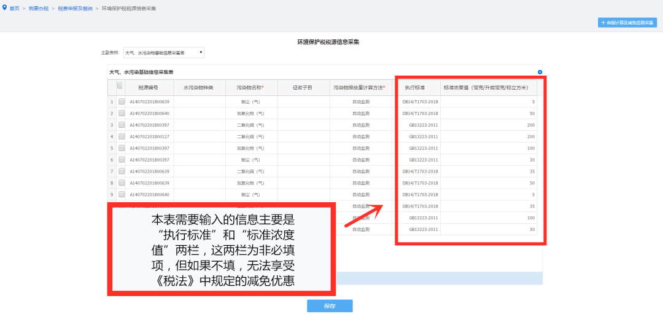Click row 5's 自动监测 calculation method cell
The width and height of the screenshot is (663, 314).
[x=360, y=148]
